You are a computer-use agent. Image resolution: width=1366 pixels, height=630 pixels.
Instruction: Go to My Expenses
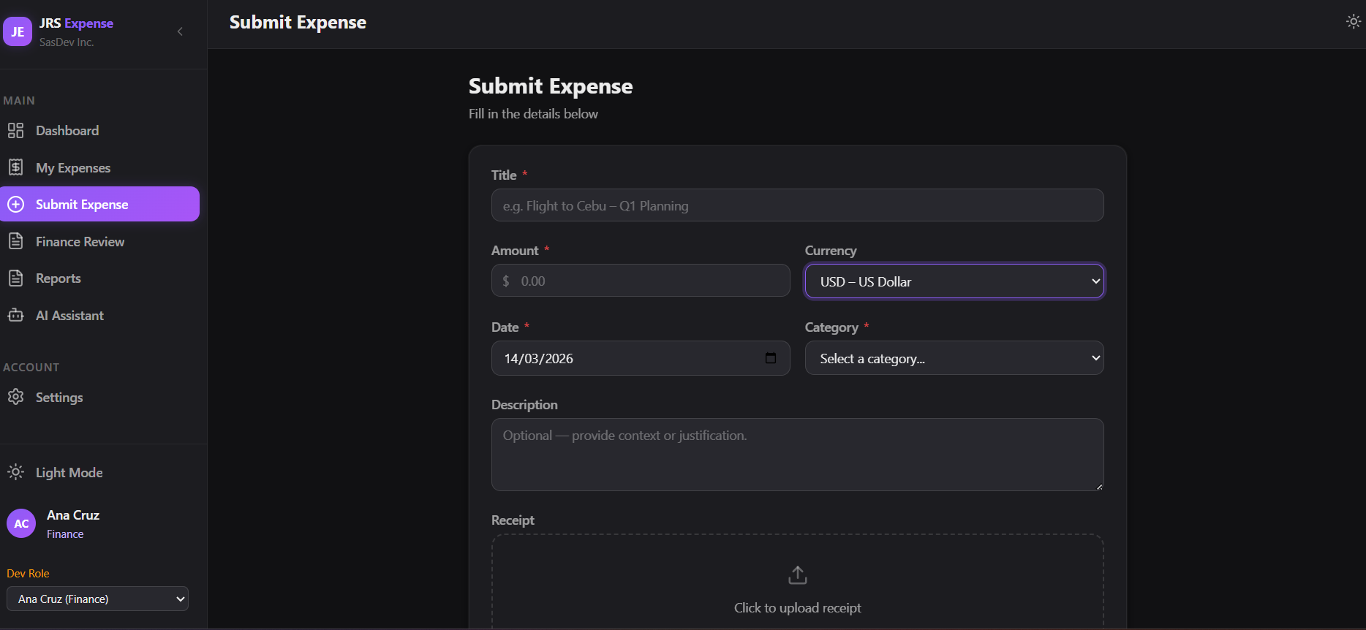(99, 167)
